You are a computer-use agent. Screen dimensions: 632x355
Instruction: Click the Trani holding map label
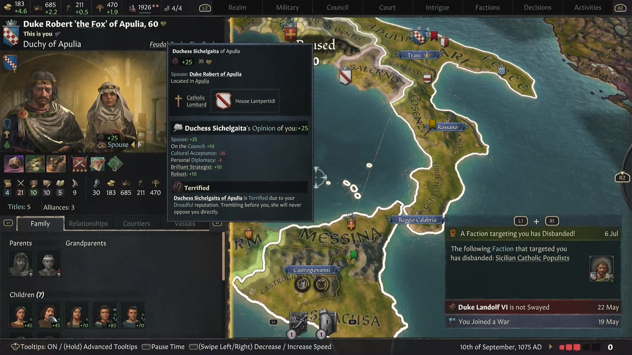[414, 55]
